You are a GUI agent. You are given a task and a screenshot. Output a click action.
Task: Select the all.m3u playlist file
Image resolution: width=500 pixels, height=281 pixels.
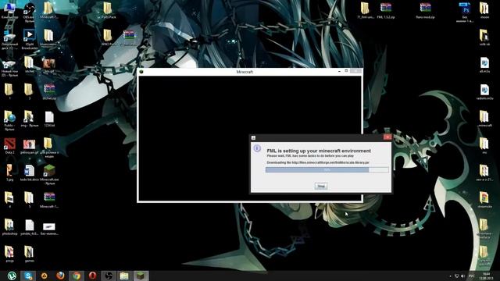point(484,65)
